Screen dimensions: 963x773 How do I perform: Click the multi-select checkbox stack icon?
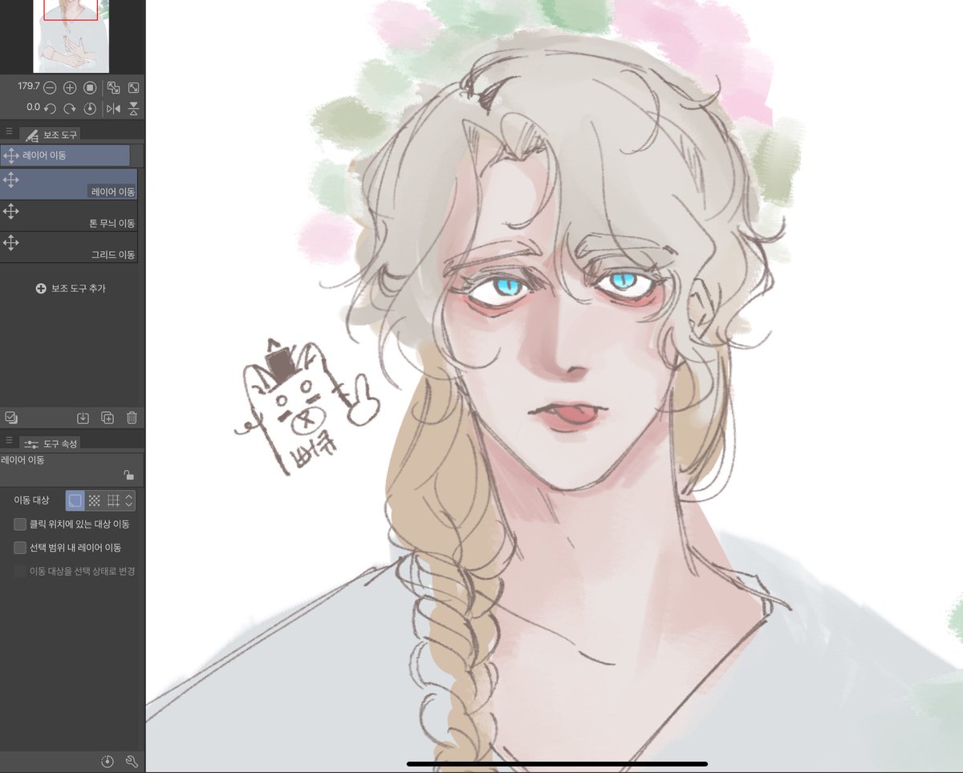point(10,417)
